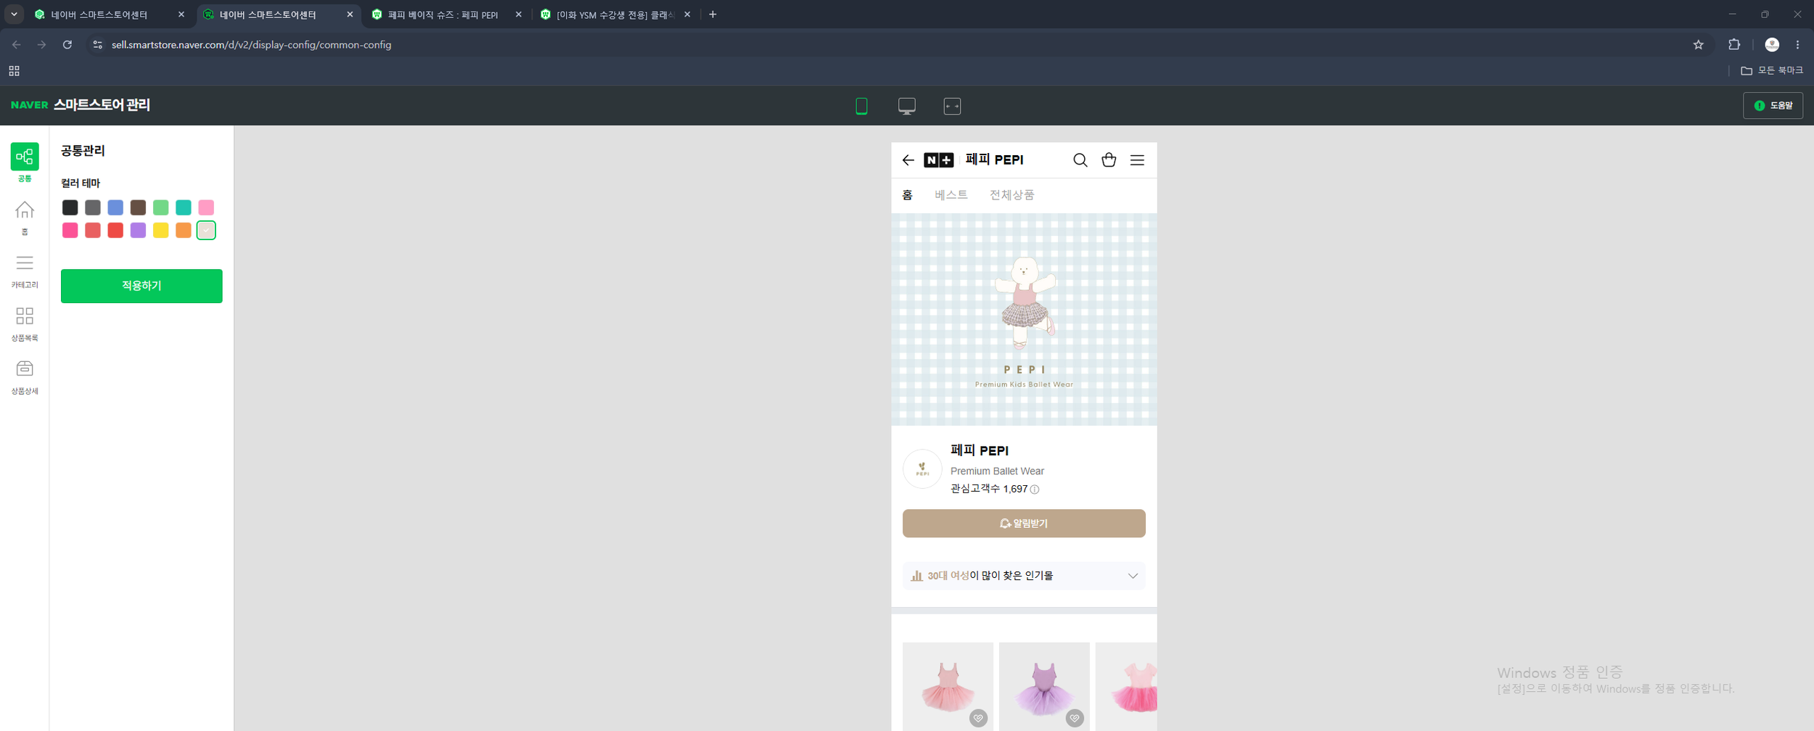Select the 베스트 tab in preview

(951, 195)
